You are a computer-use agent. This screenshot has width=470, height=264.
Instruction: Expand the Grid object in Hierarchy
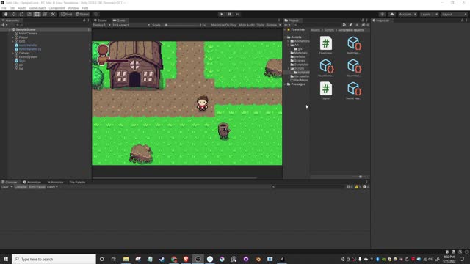(13, 41)
